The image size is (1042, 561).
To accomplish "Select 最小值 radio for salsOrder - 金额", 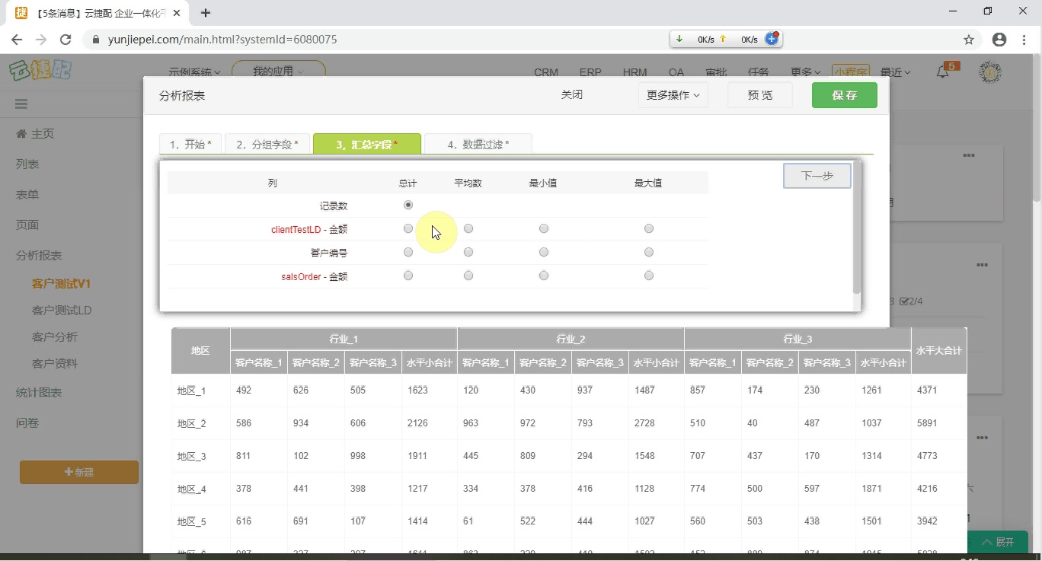I will (544, 276).
